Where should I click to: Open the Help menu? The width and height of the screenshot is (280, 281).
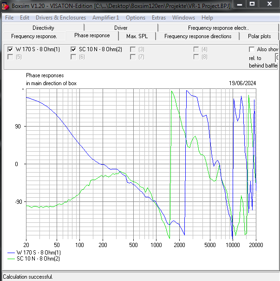pyautogui.click(x=207, y=18)
